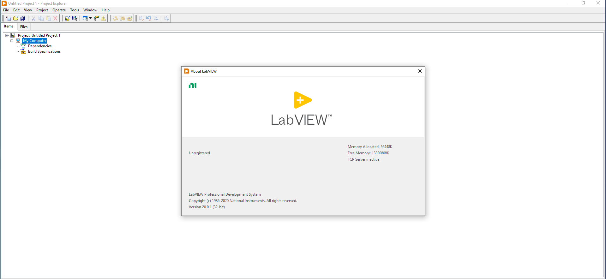
Task: Select My Computer in the project tree
Action: pyautogui.click(x=35, y=41)
